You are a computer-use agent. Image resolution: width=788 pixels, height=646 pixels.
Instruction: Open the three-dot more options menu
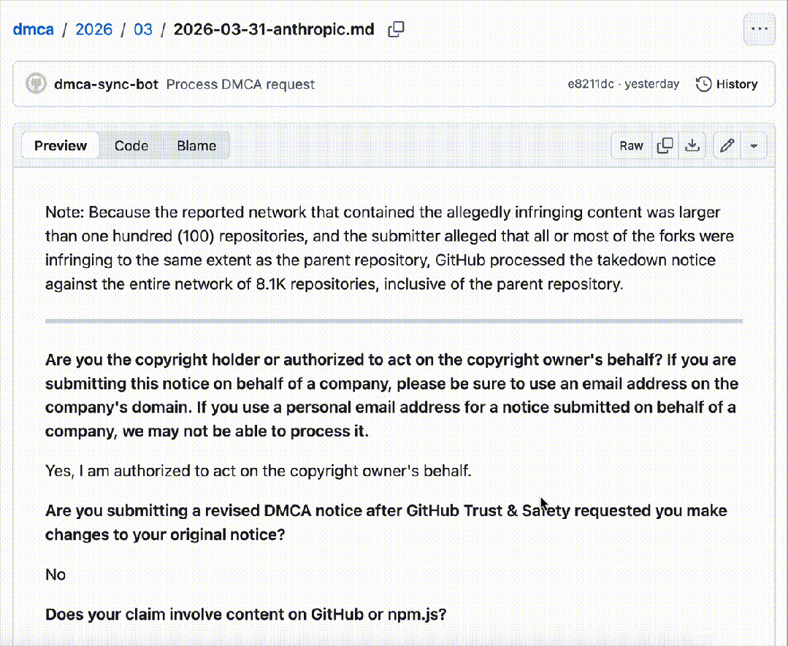coord(759,30)
